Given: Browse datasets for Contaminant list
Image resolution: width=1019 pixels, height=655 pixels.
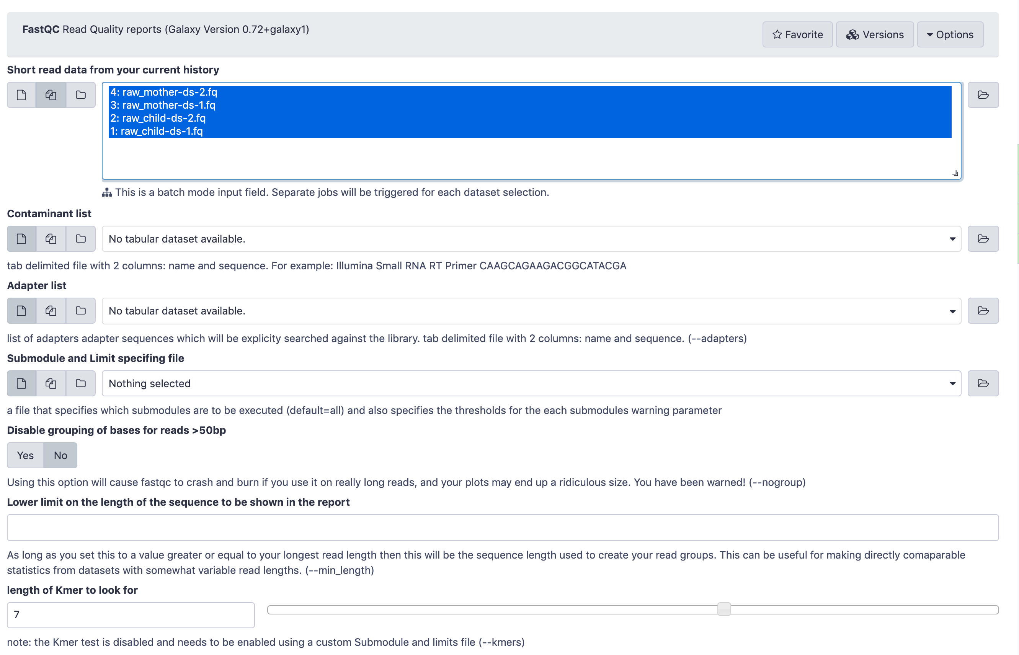Looking at the screenshot, I should point(983,239).
